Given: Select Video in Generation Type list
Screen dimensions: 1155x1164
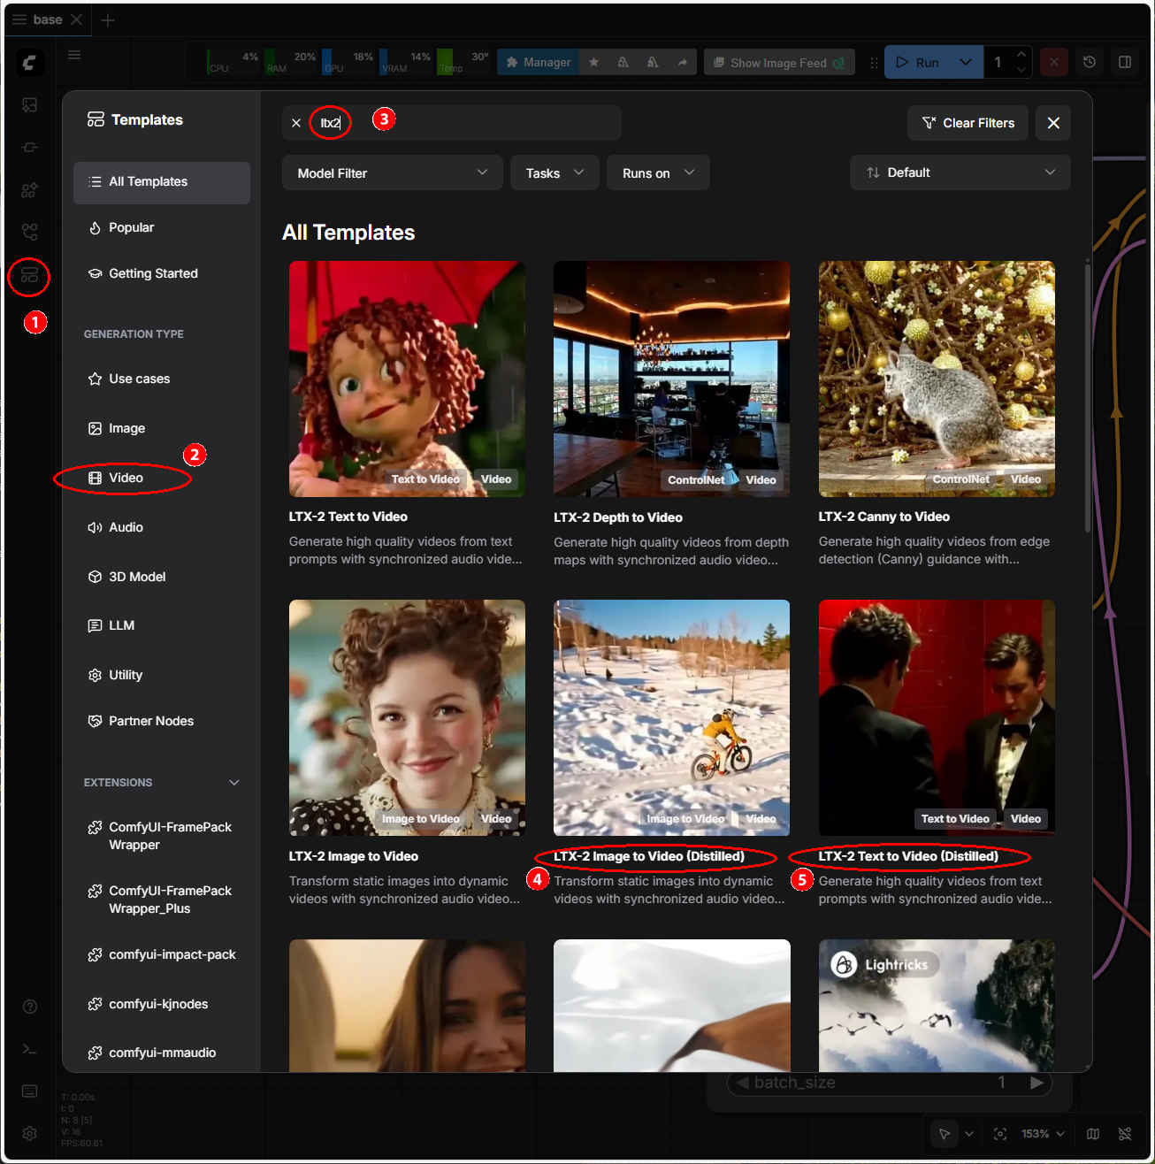Looking at the screenshot, I should [x=126, y=478].
